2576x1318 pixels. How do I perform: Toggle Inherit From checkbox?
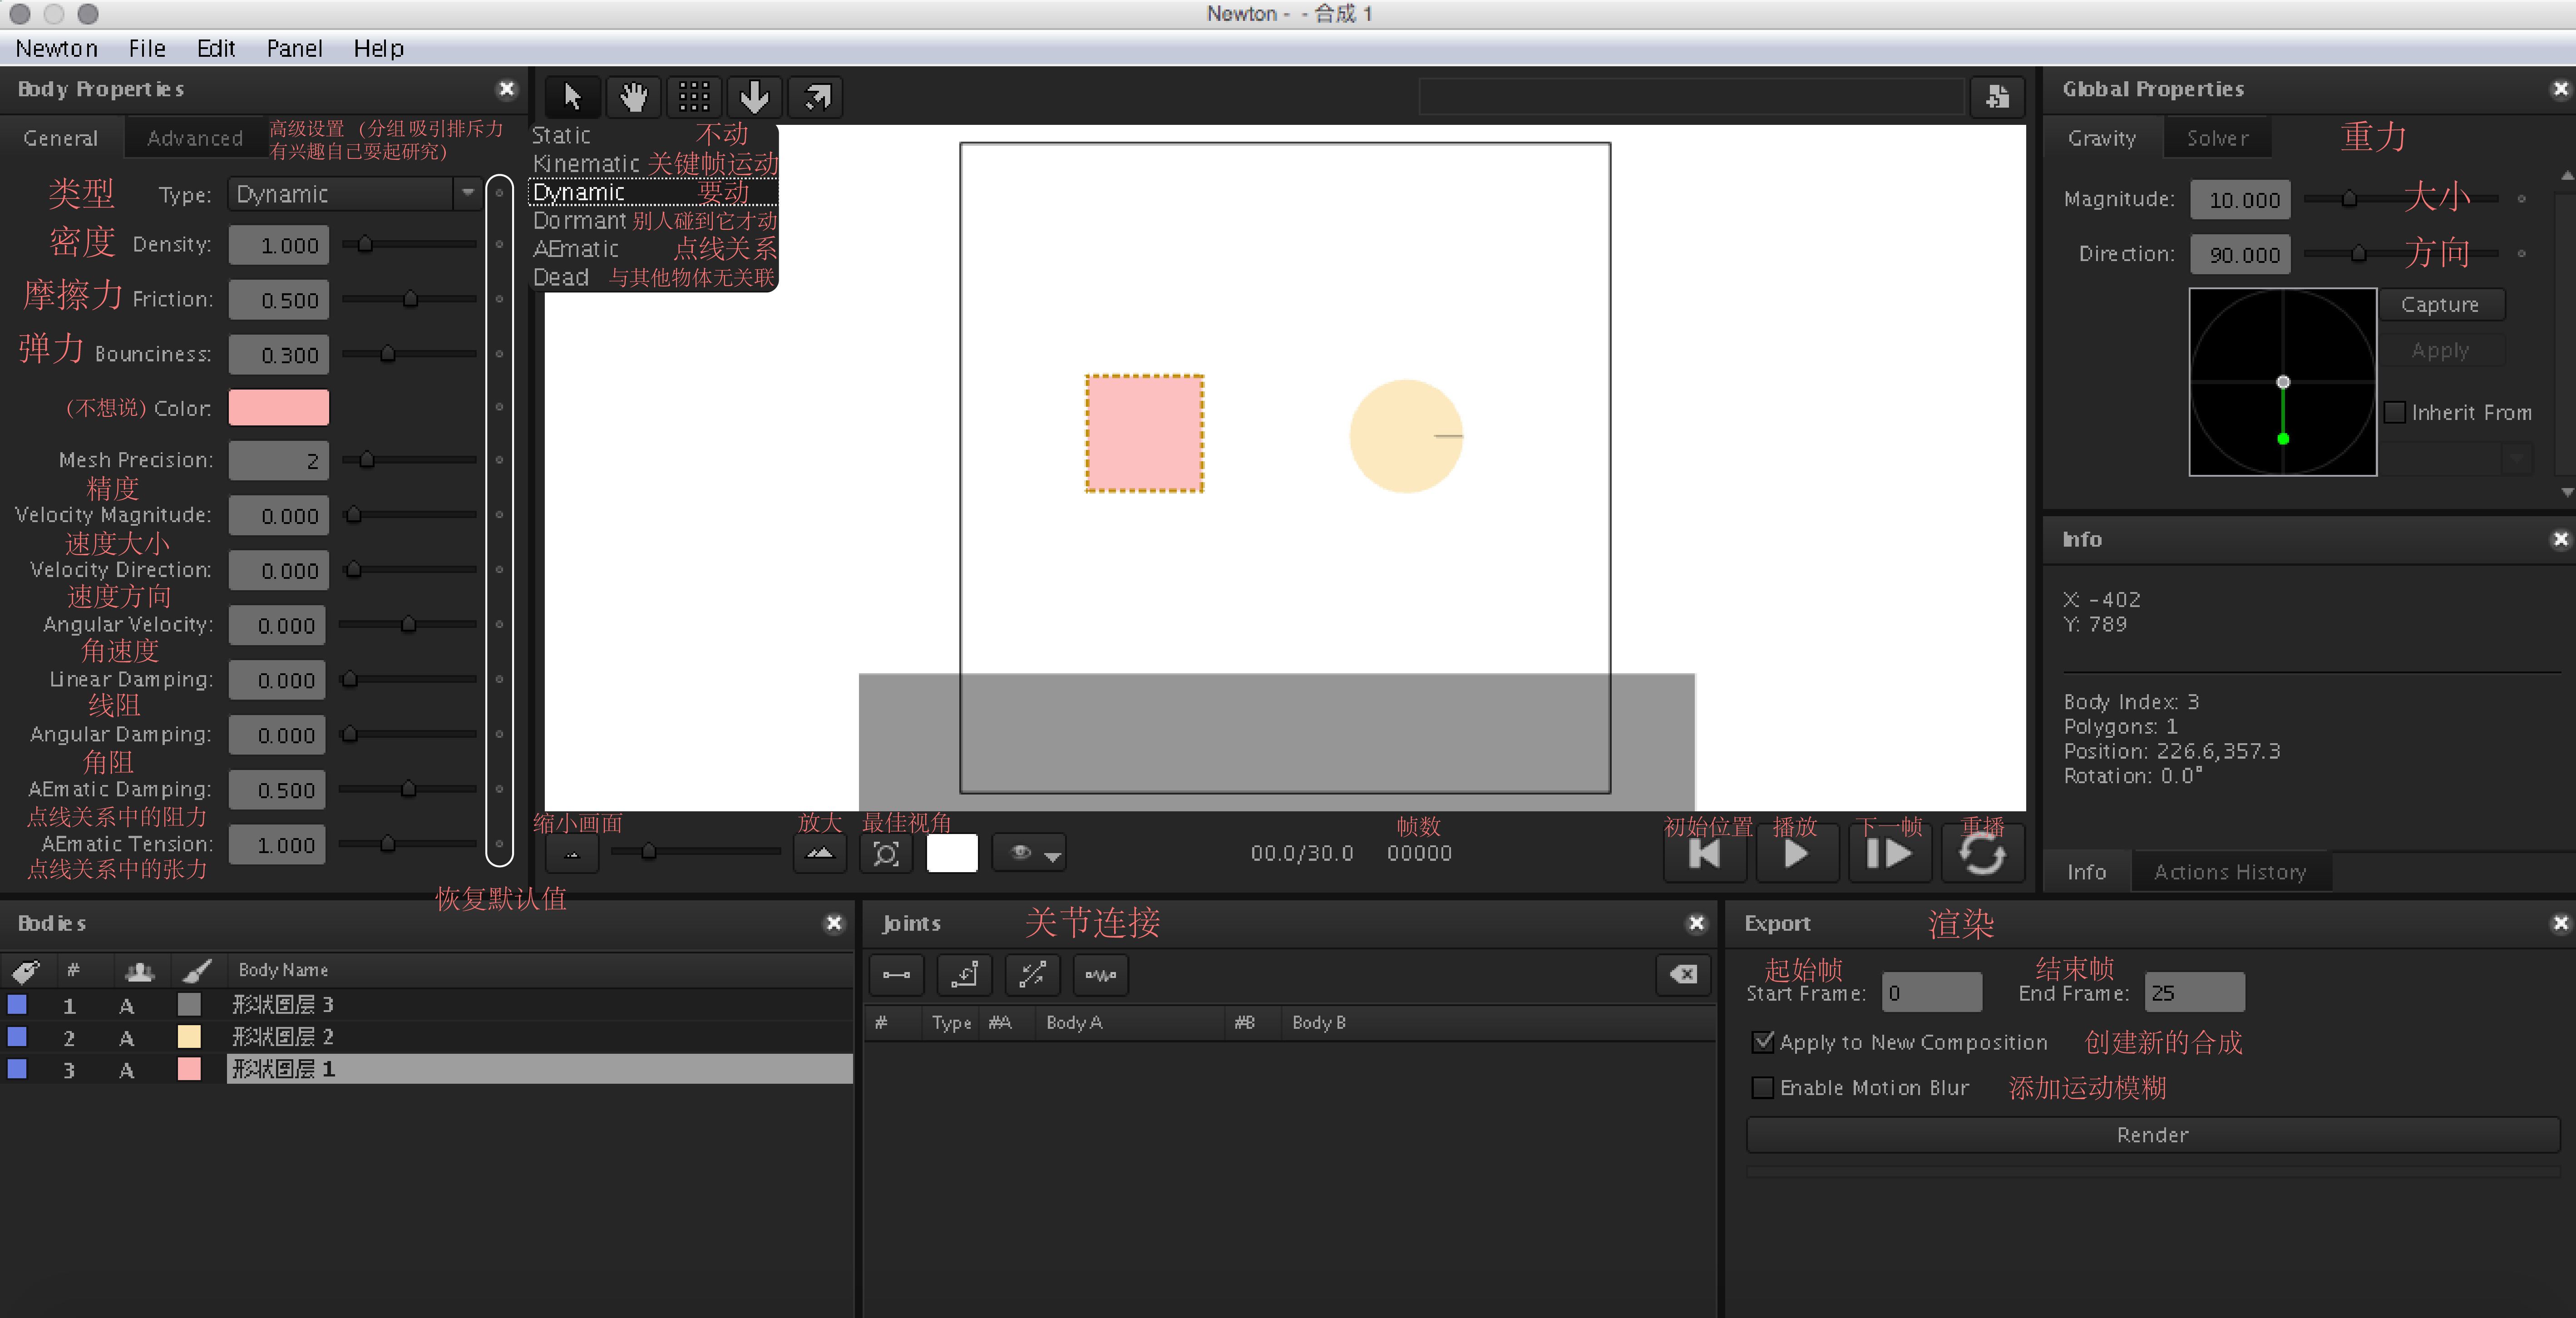coord(2395,412)
